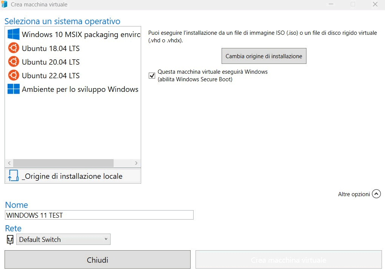Close the Crea macchina virtuale window
Viewport: 385px width, 271px height.
[375, 4]
